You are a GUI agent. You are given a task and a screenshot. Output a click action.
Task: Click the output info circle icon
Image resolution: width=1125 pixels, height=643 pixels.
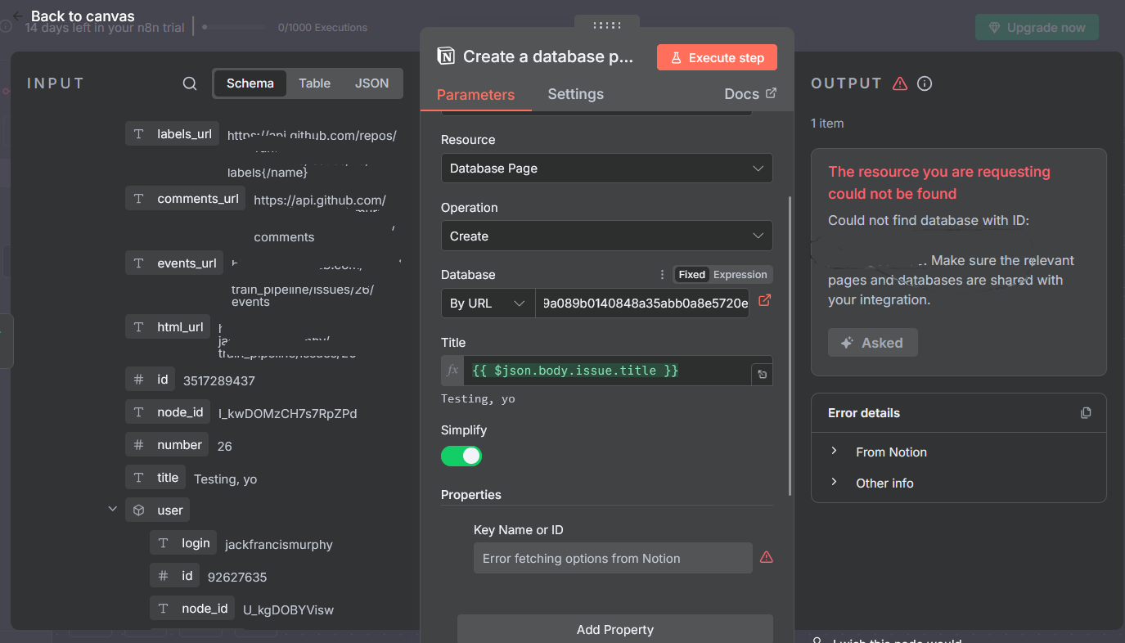coord(925,83)
